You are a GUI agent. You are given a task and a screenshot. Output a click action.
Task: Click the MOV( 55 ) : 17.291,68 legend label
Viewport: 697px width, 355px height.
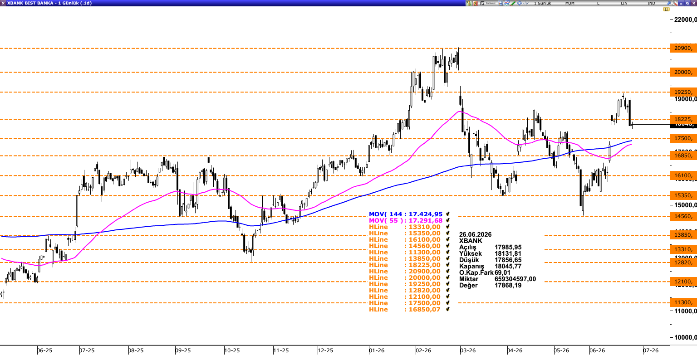tap(405, 220)
